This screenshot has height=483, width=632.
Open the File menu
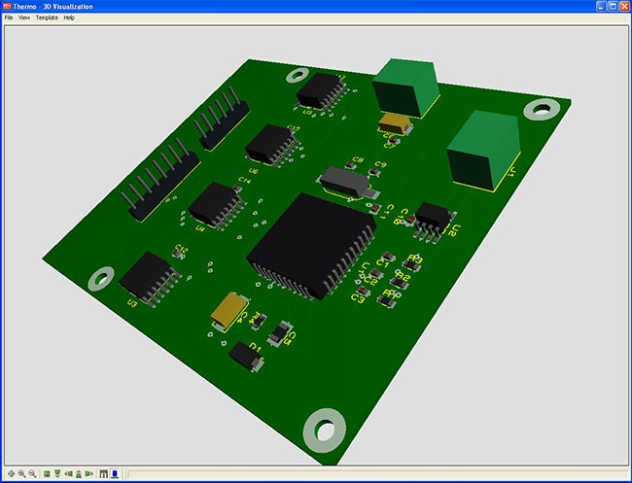click(x=9, y=17)
